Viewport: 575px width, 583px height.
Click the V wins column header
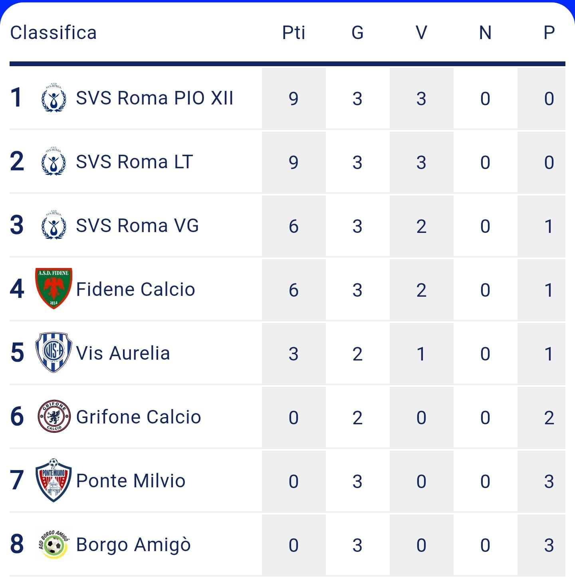pos(421,33)
